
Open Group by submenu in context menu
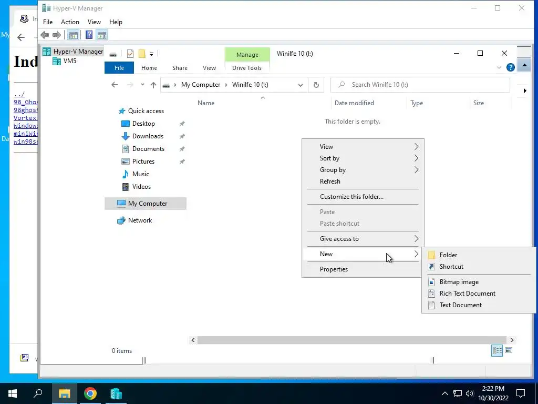coord(363,170)
